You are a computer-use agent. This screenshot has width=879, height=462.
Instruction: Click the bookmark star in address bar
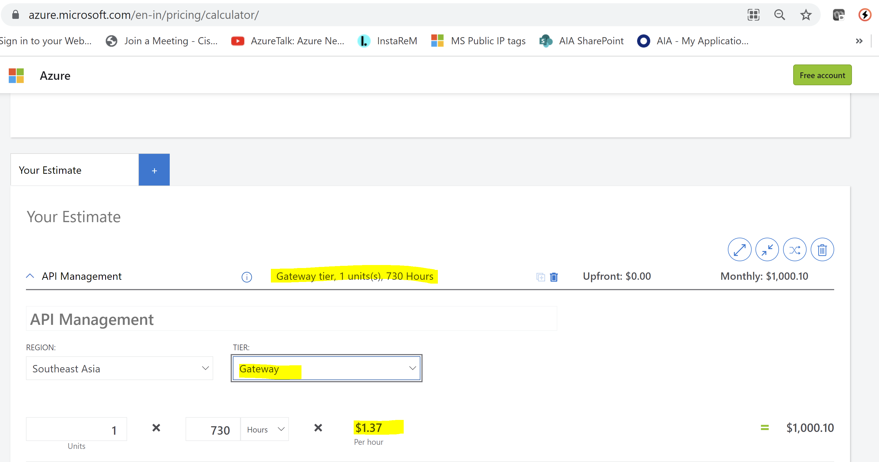pos(805,15)
